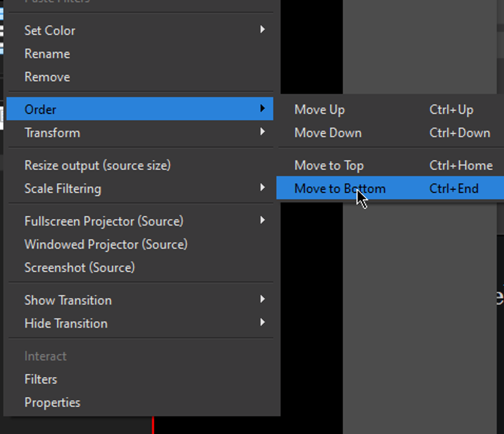Viewport: 504px width, 434px height.
Task: Open the Show Transition submenu
Action: [x=140, y=300]
